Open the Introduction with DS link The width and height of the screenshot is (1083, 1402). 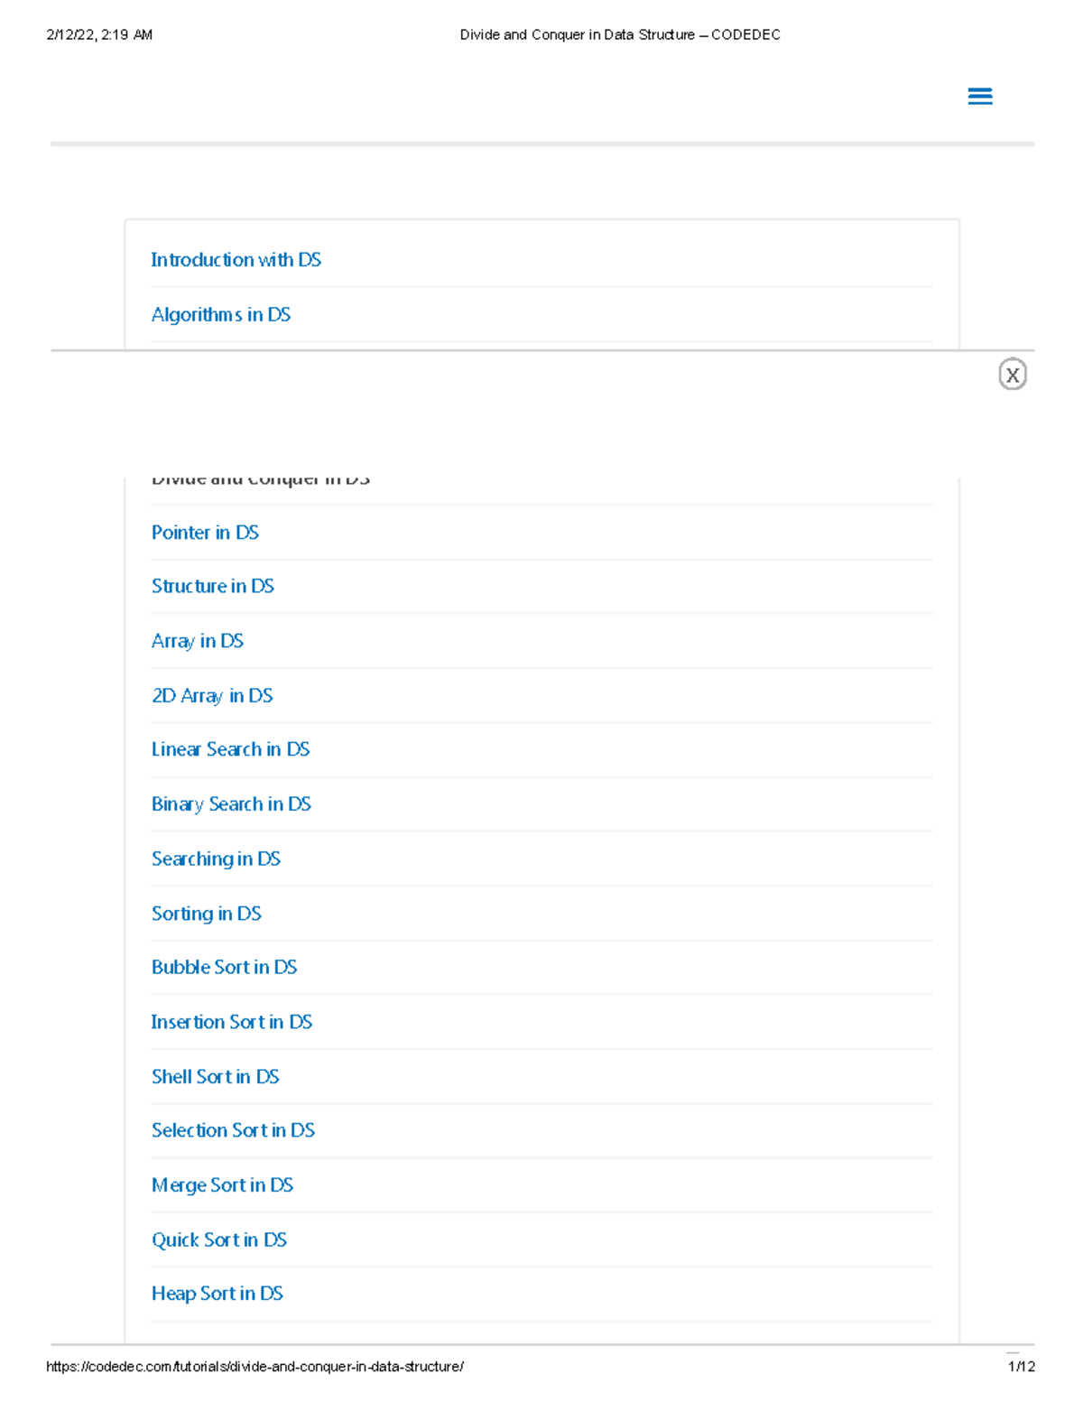[x=236, y=260]
